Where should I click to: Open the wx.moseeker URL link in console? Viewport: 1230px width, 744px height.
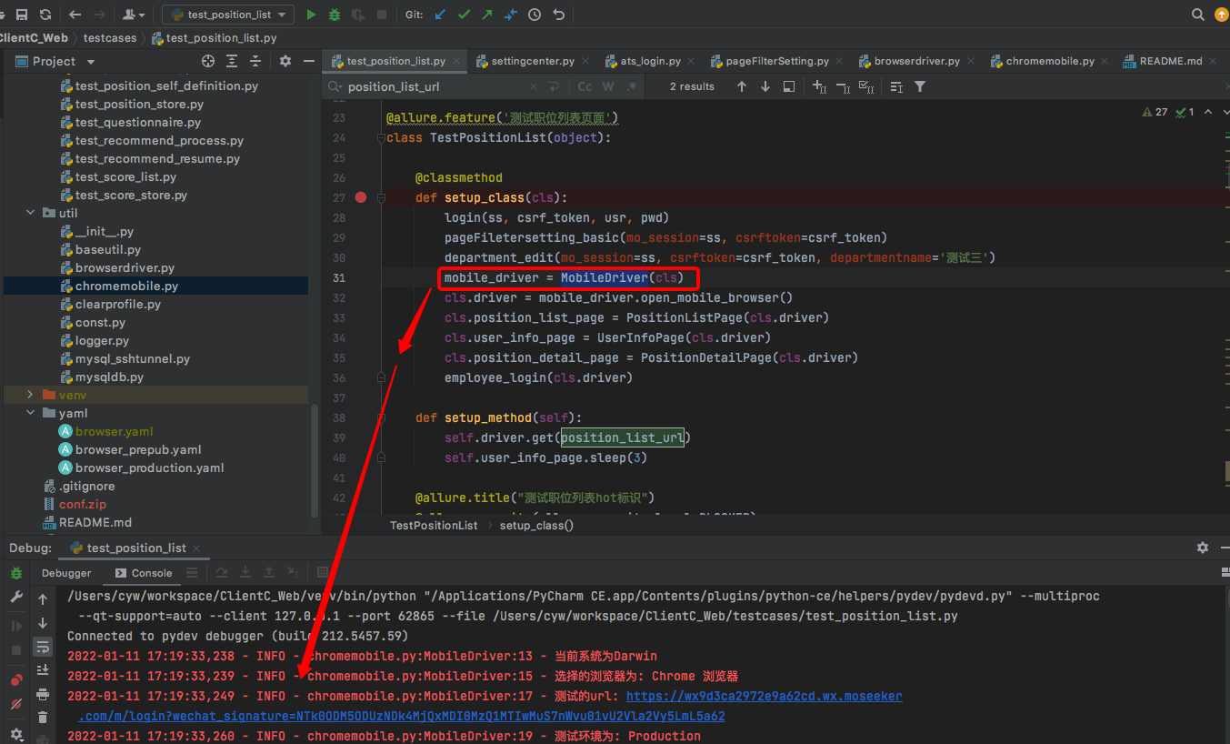click(x=764, y=696)
